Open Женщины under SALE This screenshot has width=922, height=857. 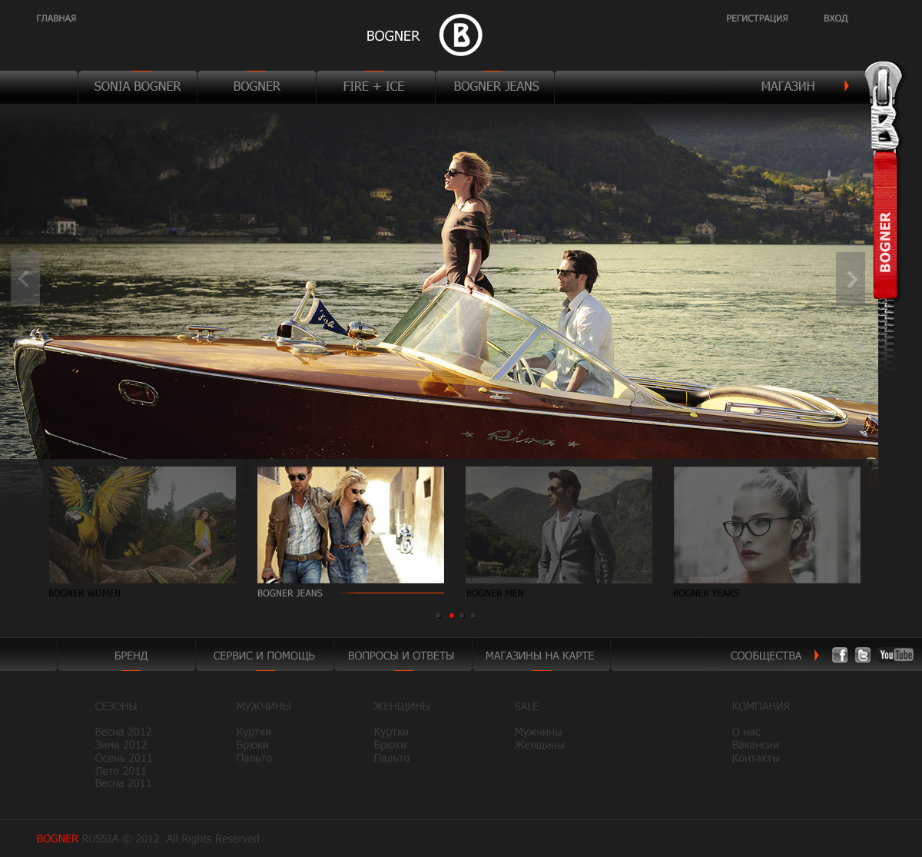click(x=539, y=745)
